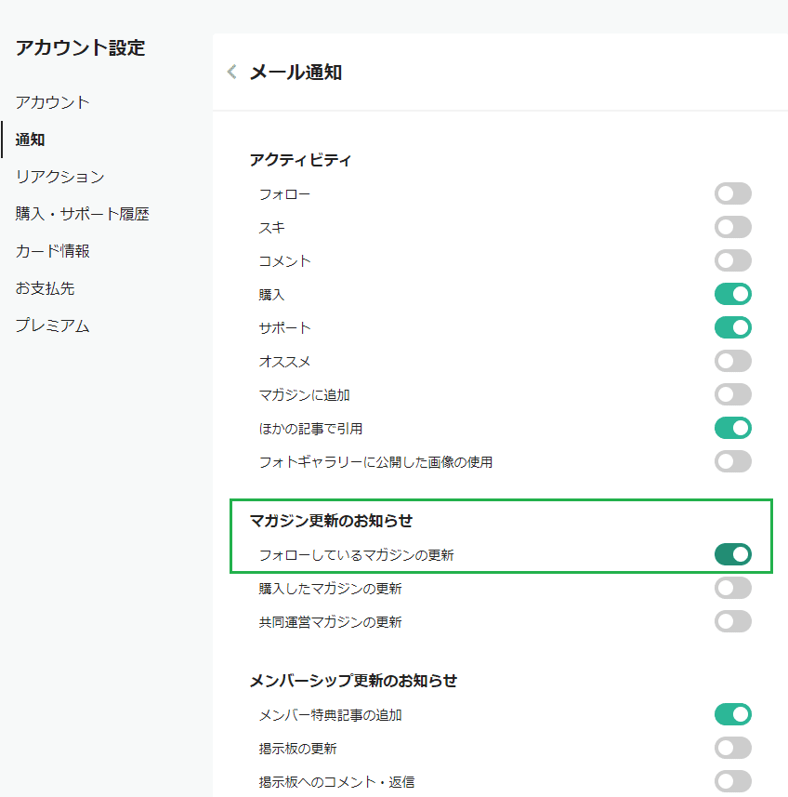Image resolution: width=788 pixels, height=797 pixels.
Task: Enable the フォロー email notification toggle
Action: coord(732,194)
